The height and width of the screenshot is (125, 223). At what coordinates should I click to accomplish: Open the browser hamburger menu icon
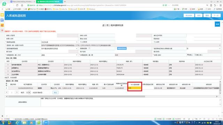pyautogui.click(x=221, y=5)
